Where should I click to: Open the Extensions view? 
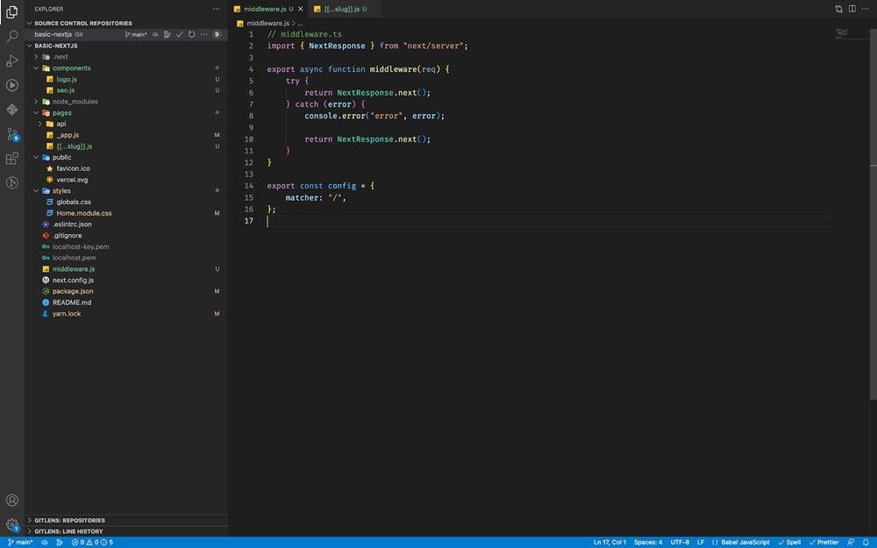(x=12, y=160)
